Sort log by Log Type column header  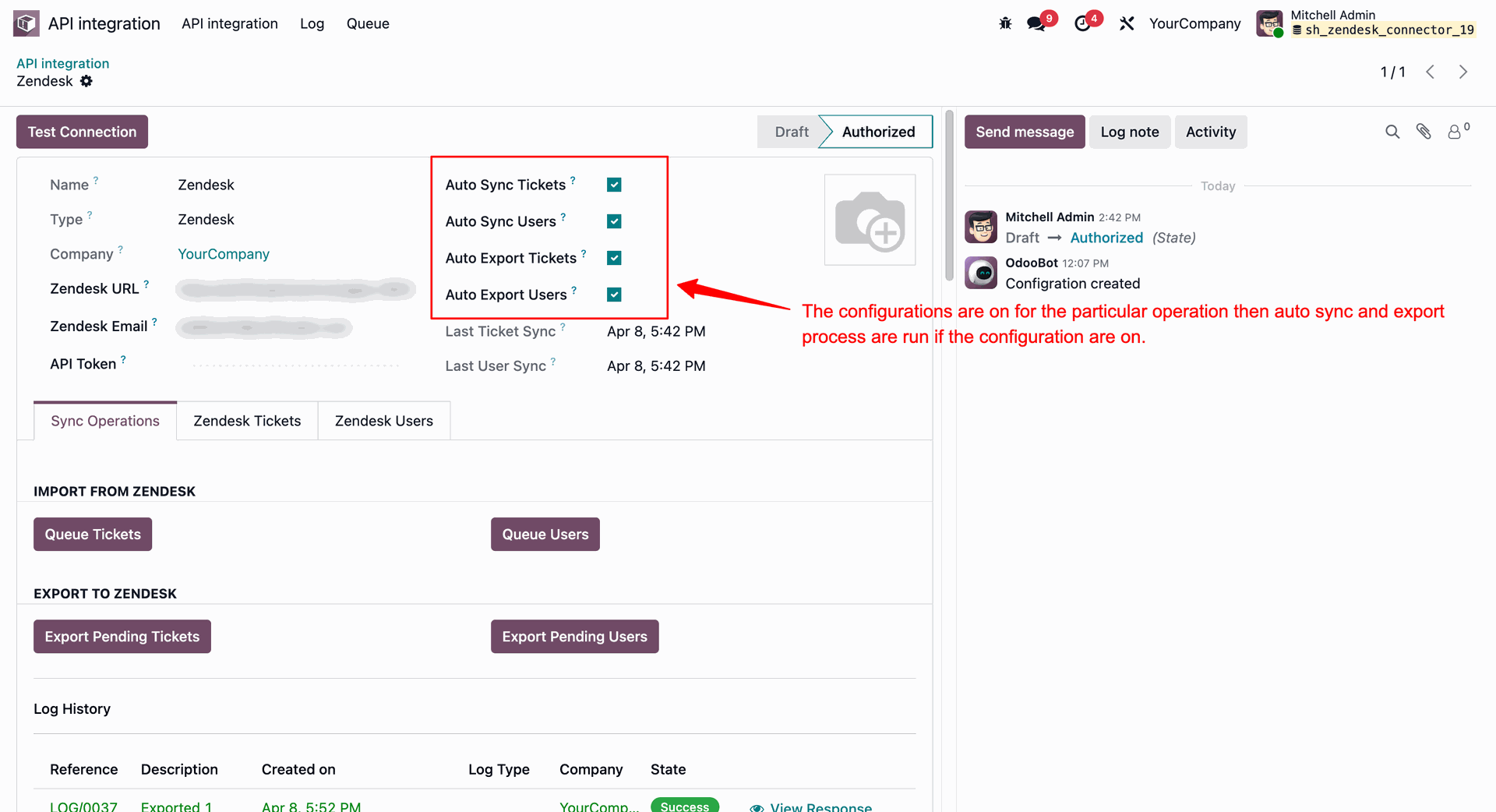(499, 769)
